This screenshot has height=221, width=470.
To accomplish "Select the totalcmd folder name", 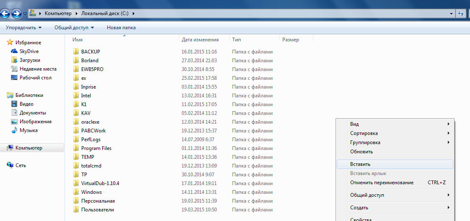I will 91,166.
